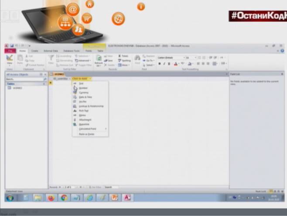
Task: Select Lookup & Relationship field type
Action: click(x=90, y=106)
